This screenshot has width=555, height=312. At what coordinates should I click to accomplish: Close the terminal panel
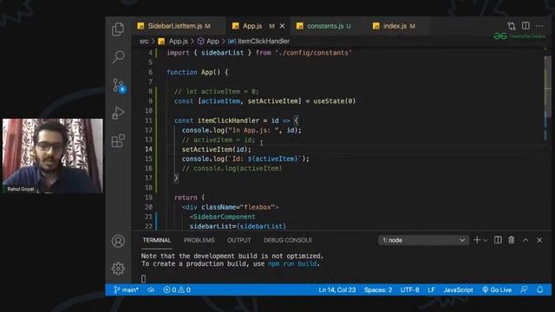point(539,240)
